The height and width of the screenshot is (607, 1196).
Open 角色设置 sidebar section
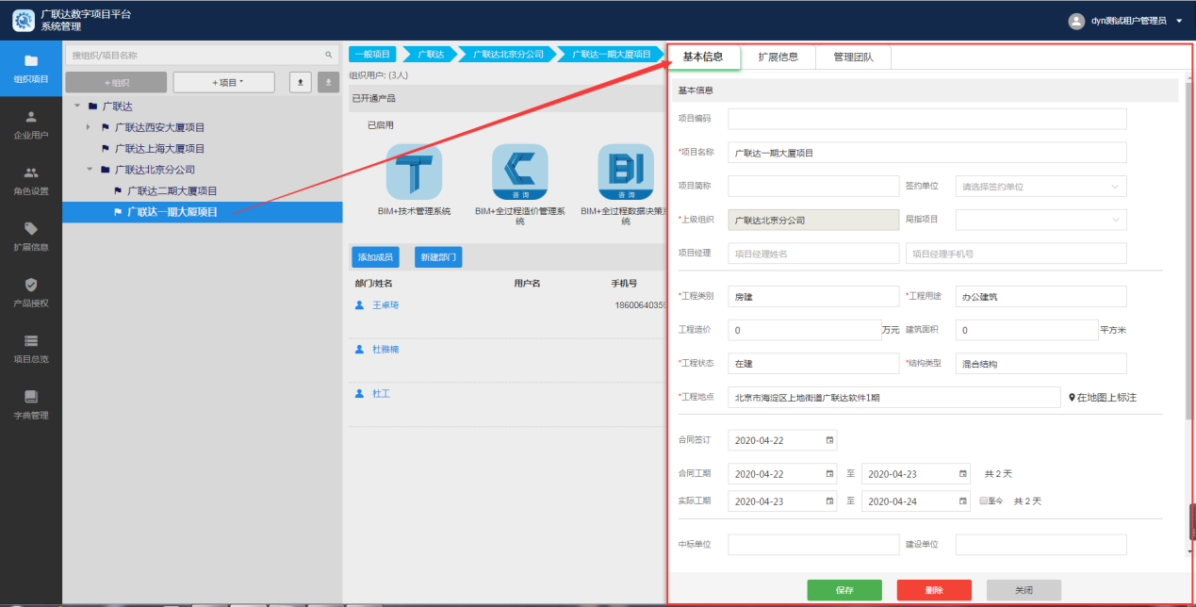point(31,180)
